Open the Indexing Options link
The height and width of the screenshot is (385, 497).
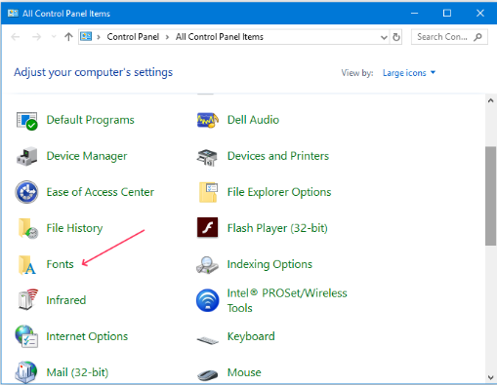point(269,264)
